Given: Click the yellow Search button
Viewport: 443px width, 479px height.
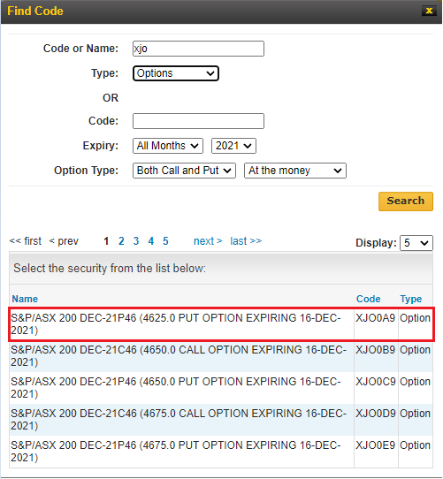Looking at the screenshot, I should pyautogui.click(x=406, y=201).
